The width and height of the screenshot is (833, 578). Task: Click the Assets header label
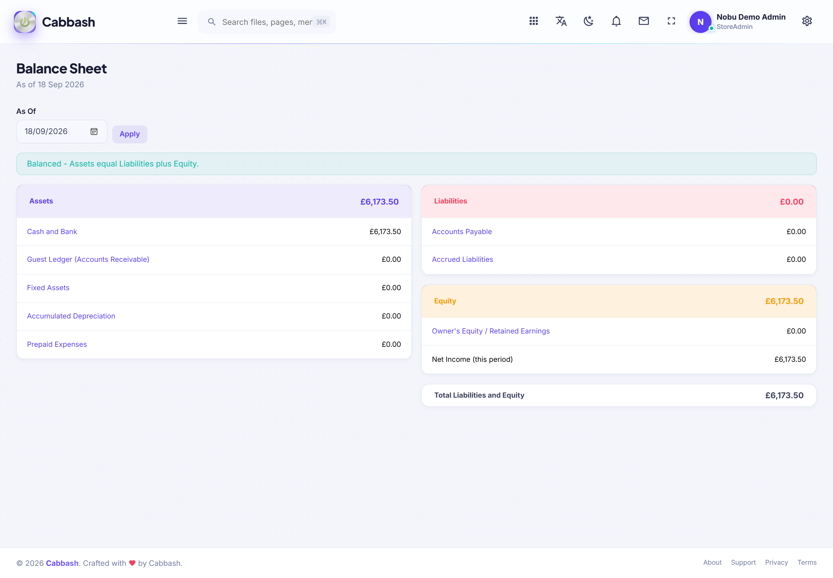tap(41, 201)
